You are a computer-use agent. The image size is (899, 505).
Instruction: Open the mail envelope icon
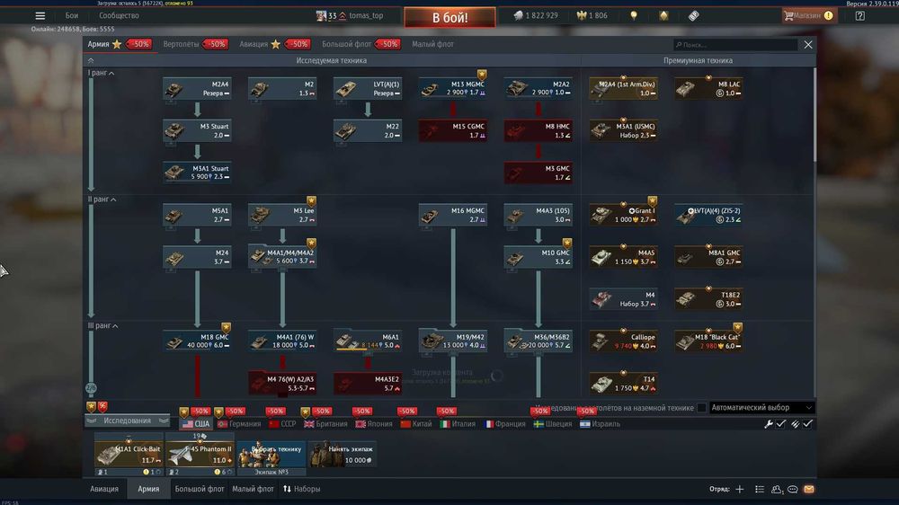(x=809, y=489)
